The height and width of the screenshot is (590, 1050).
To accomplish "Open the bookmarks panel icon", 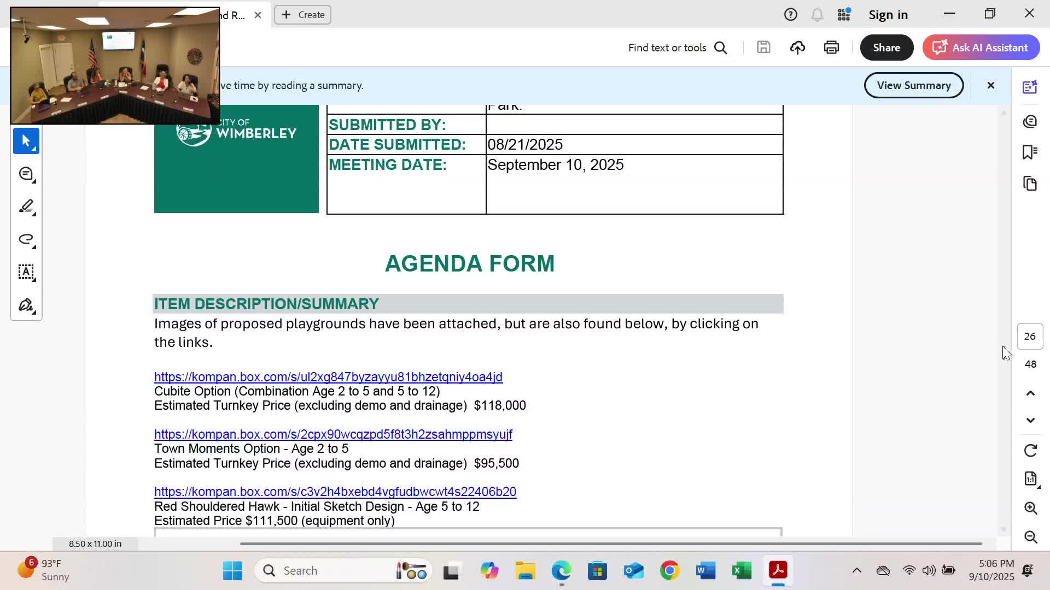I will click(x=1030, y=152).
